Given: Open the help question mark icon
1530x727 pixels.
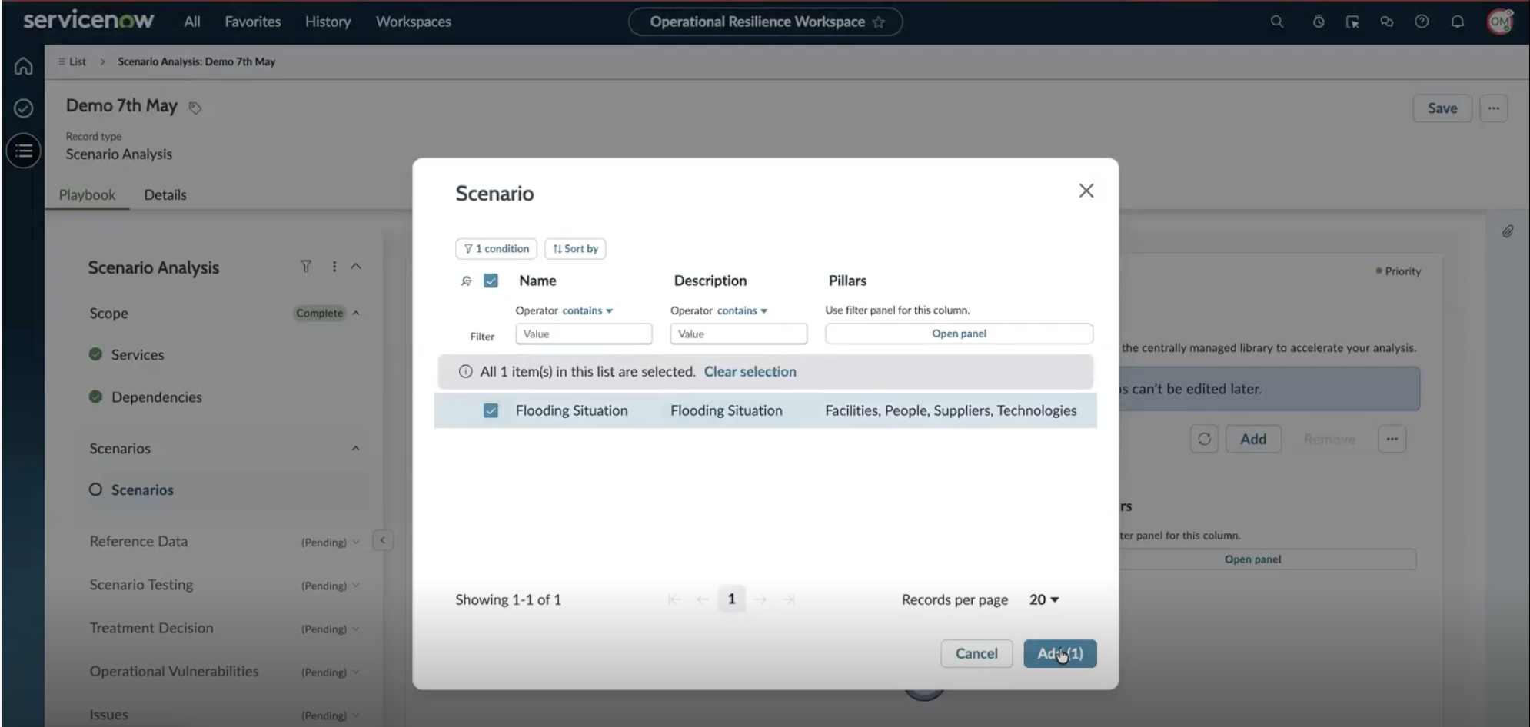Looking at the screenshot, I should pos(1422,22).
